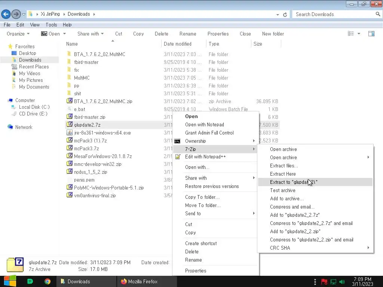Viewport: 383px width, 287px height.
Task: Click New folder in the toolbar
Action: pos(273,34)
